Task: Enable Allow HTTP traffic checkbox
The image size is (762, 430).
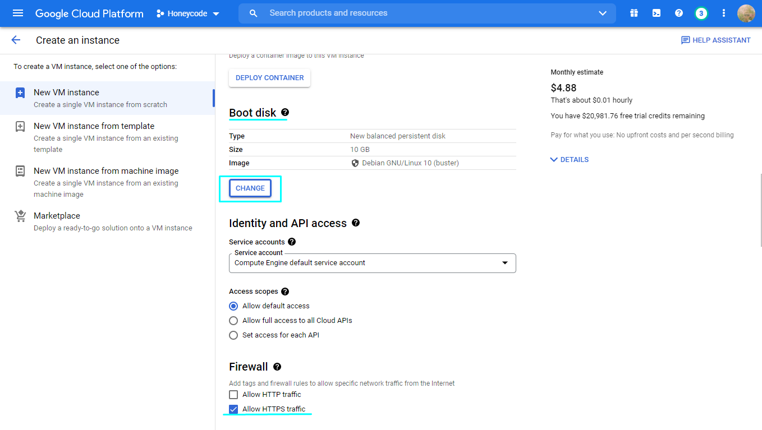Action: pyautogui.click(x=233, y=395)
